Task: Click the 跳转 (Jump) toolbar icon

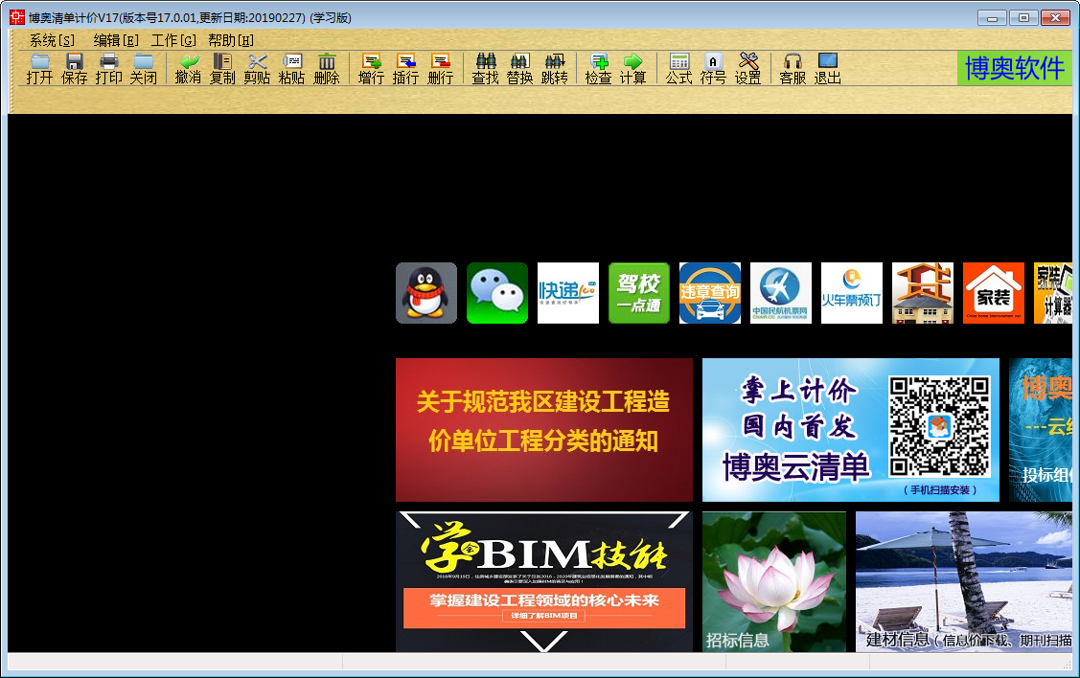Action: 555,69
